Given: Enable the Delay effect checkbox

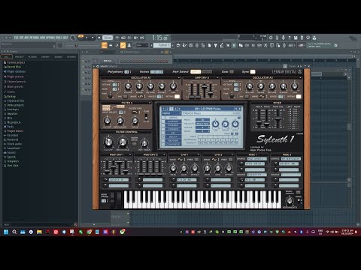Looking at the screenshot, I should (163, 137).
